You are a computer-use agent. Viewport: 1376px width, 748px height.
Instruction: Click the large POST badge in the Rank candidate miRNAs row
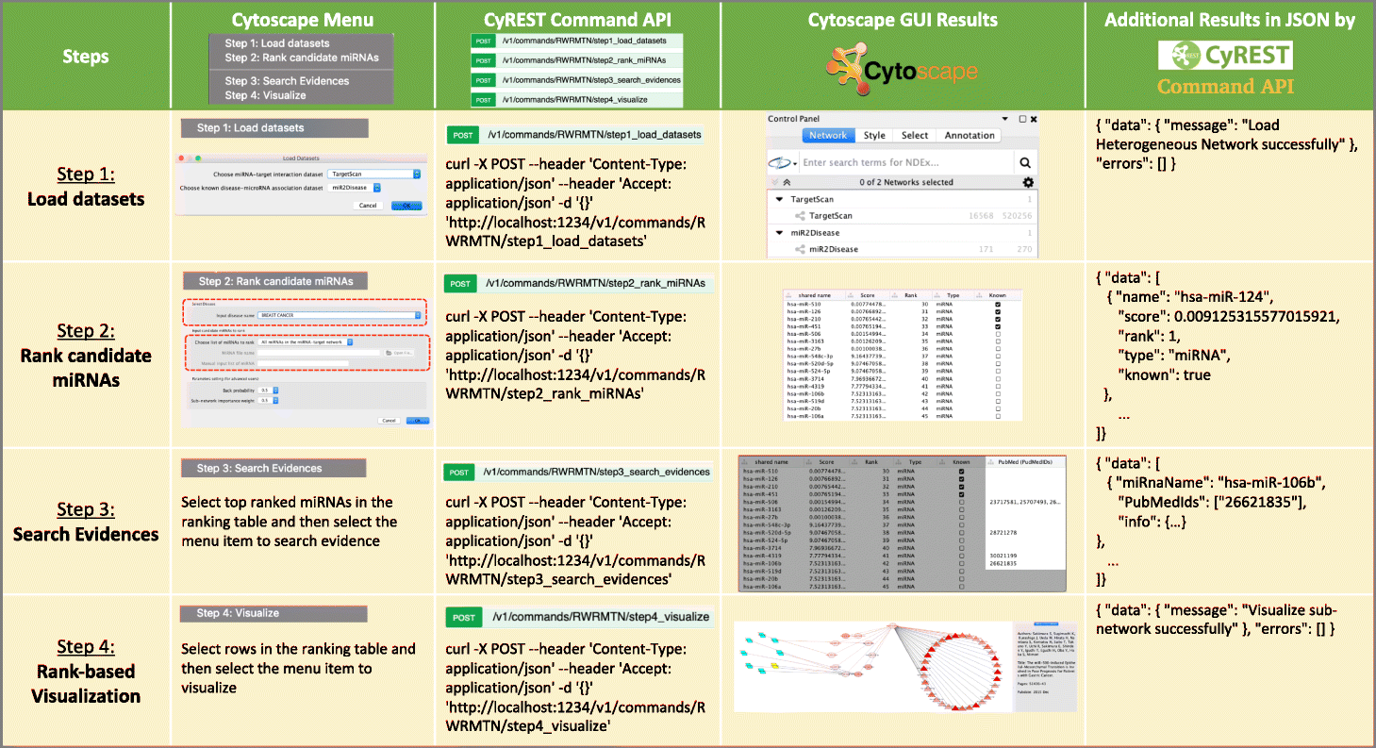click(461, 283)
